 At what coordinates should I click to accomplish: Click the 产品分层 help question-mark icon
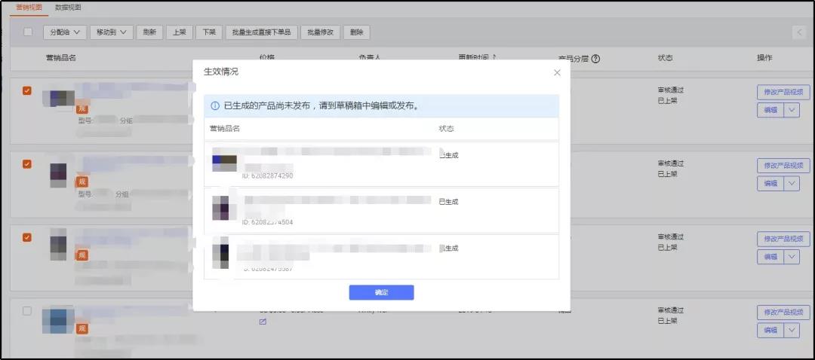[595, 59]
